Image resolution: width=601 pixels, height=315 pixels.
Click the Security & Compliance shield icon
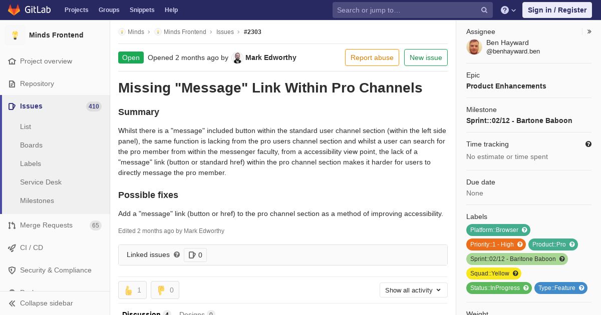[x=12, y=270]
